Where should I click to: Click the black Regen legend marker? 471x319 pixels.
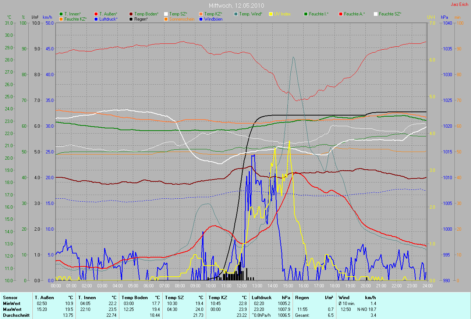[131, 19]
